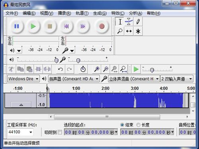
Task: Zoom out with the minus magnifier
Action: [x=106, y=69]
